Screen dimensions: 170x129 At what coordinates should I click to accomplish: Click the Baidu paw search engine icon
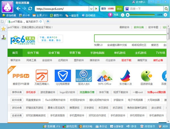click(127, 9)
